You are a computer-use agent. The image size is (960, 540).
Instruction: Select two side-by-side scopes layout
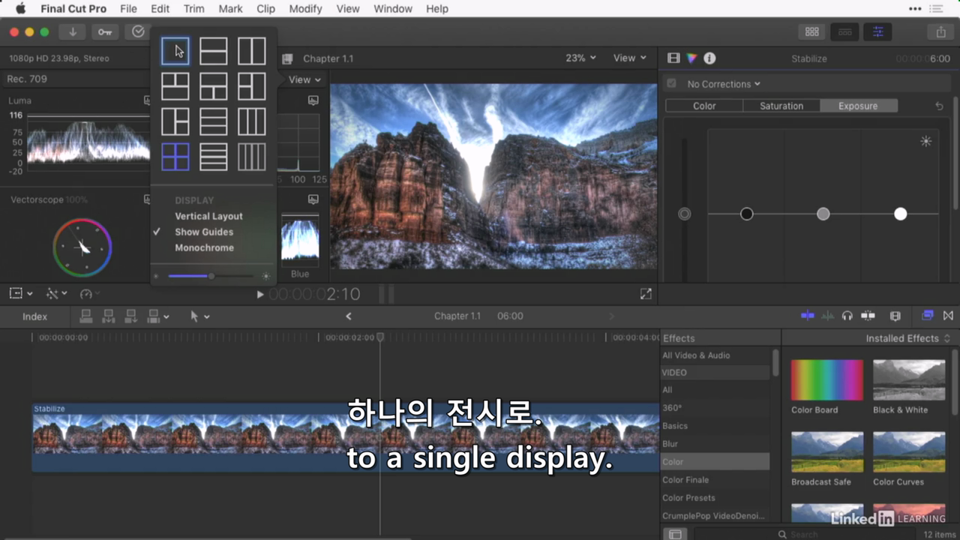tap(252, 51)
